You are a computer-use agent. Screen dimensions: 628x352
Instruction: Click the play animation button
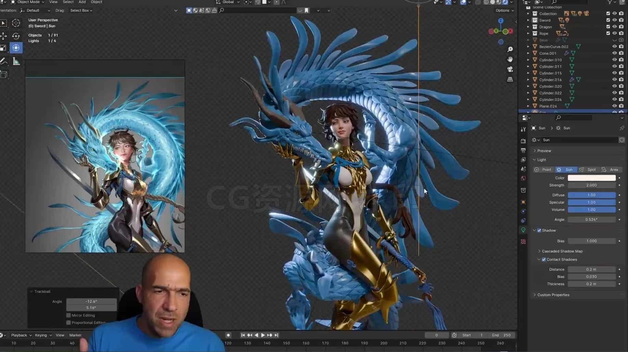(x=263, y=335)
